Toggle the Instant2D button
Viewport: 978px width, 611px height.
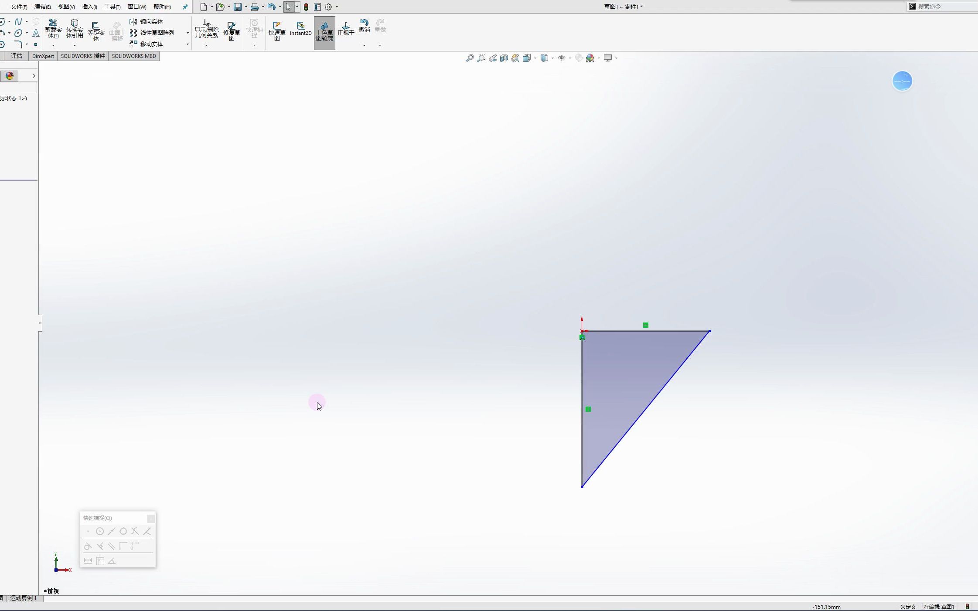pos(300,29)
